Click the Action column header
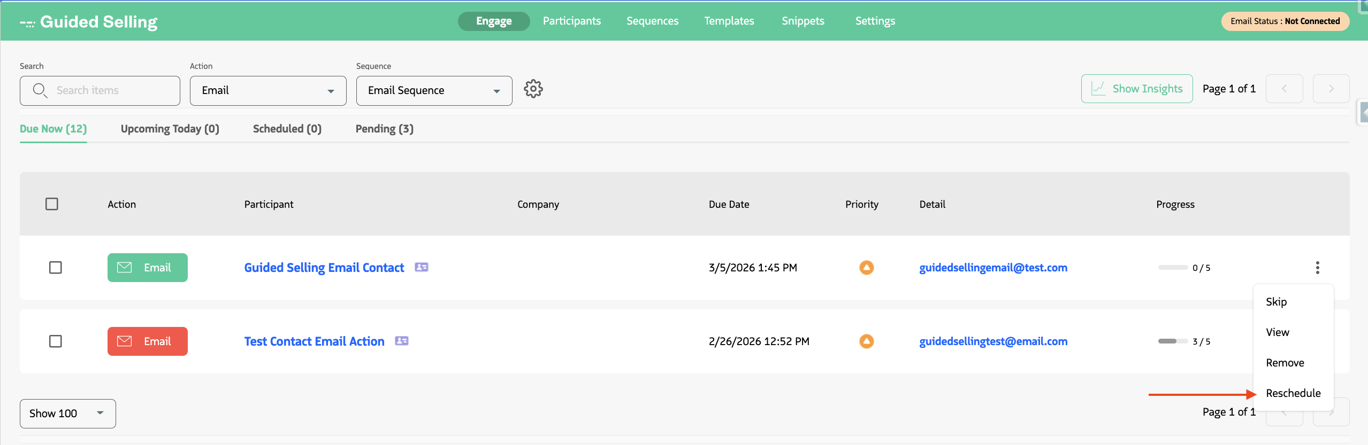Viewport: 1368px width, 445px height. point(121,204)
